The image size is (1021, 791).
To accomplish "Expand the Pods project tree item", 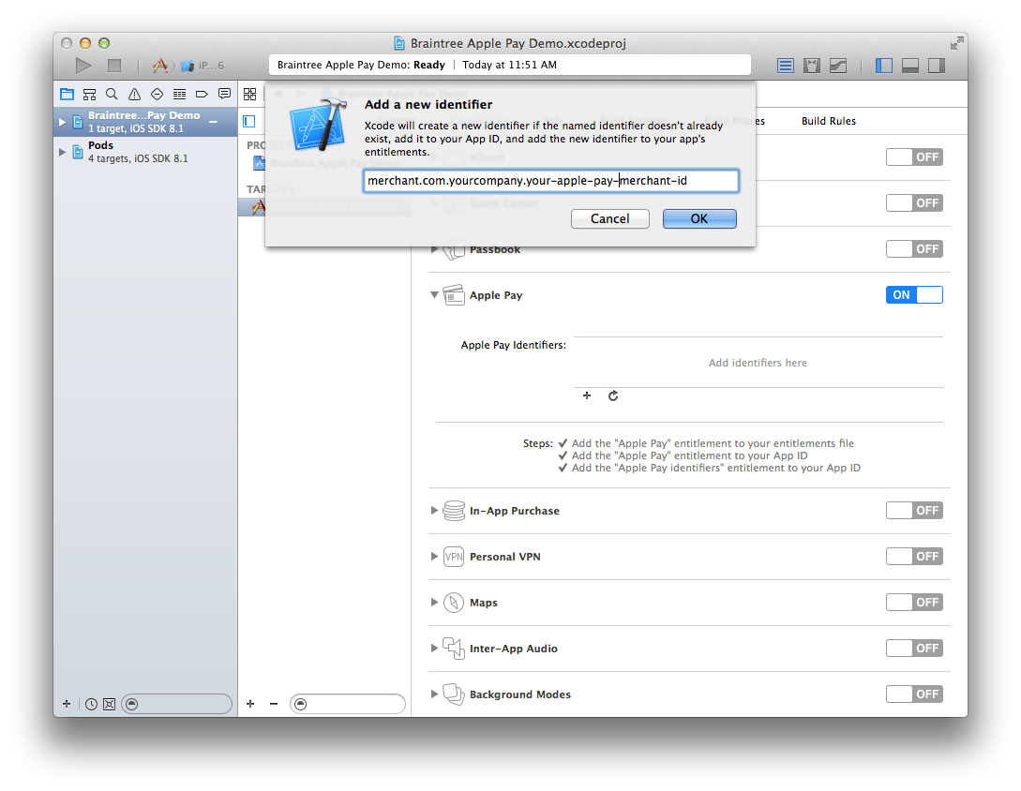I will 63,152.
